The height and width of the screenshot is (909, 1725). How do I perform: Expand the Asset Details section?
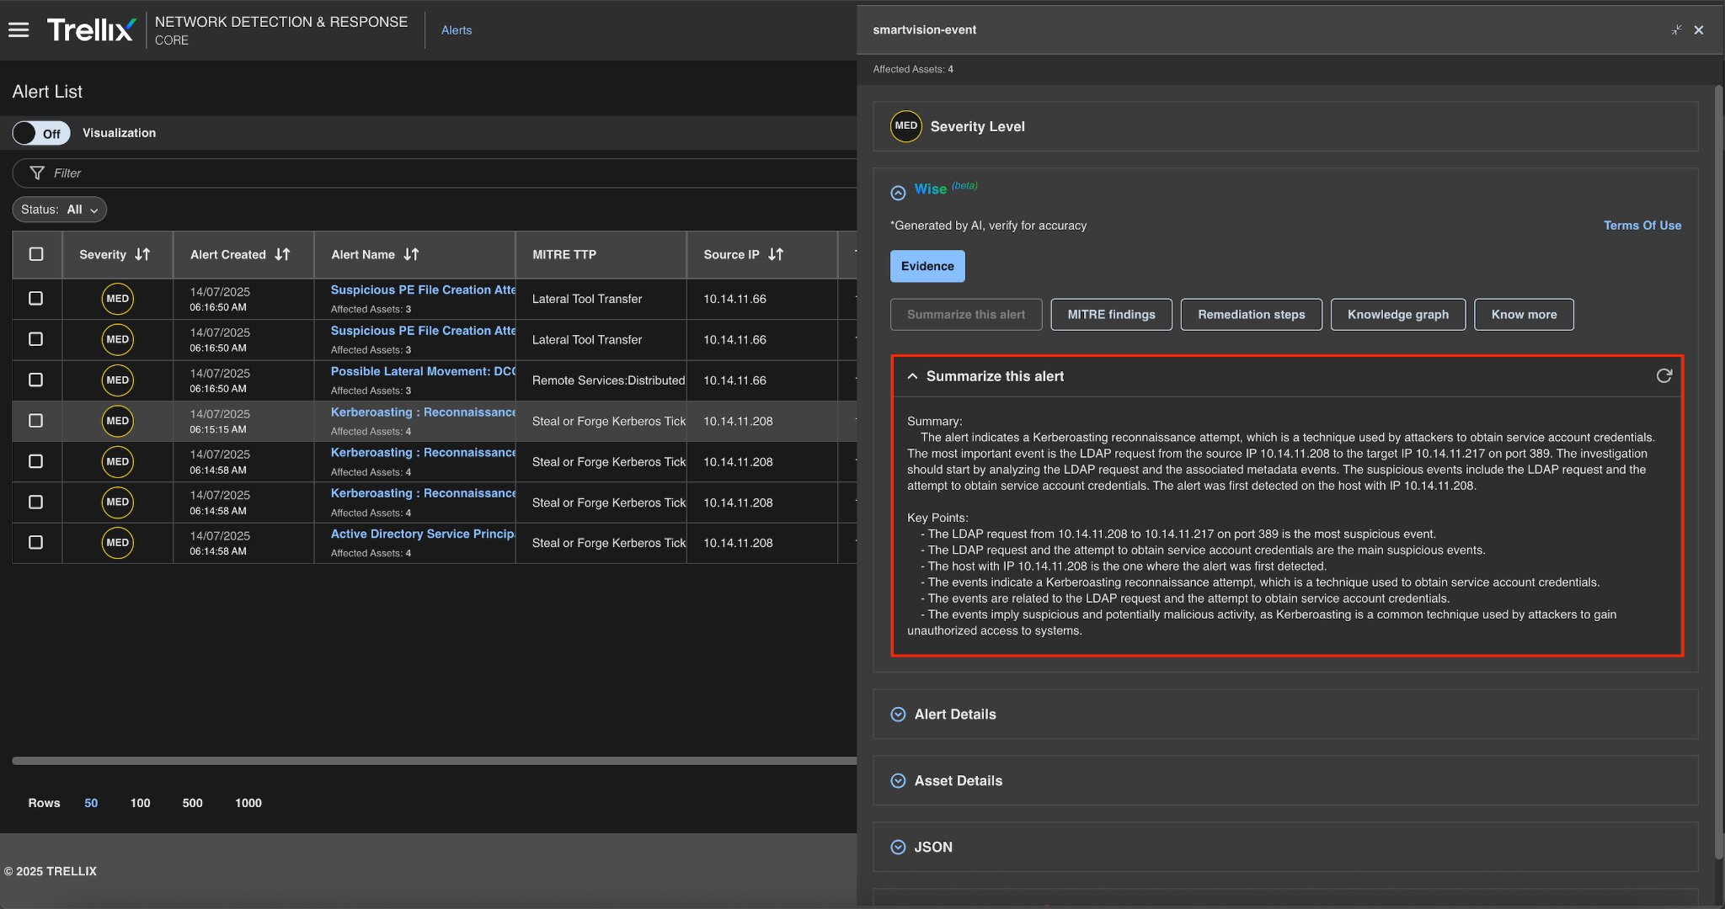[898, 781]
